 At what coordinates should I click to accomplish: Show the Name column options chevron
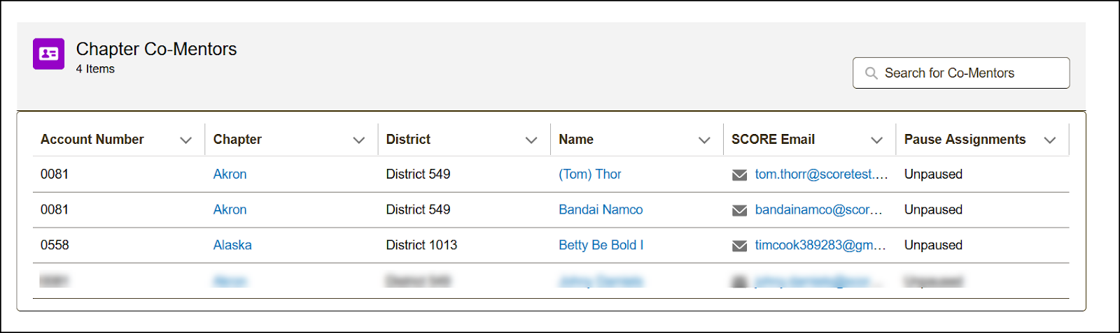704,140
